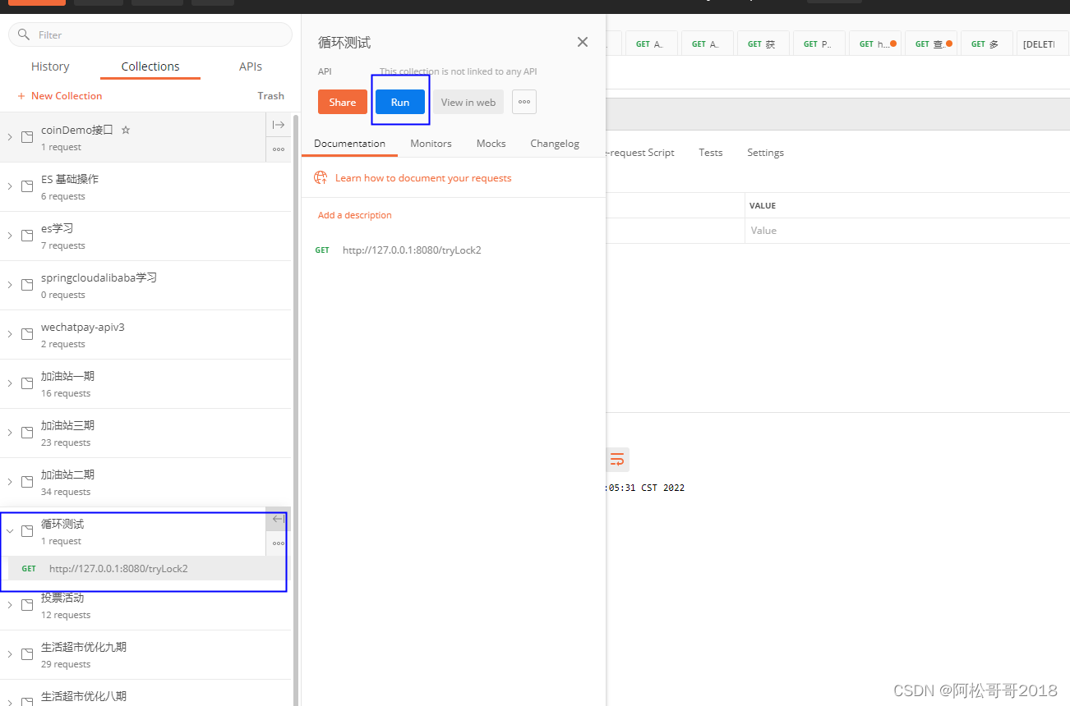Image resolution: width=1070 pixels, height=706 pixels.
Task: Expand the ES 基础操作 collection chevron
Action: [x=10, y=186]
